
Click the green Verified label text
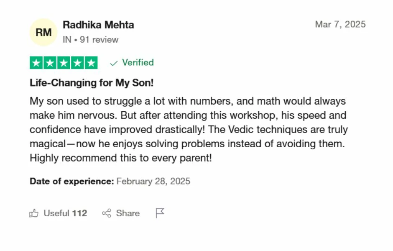(x=138, y=63)
